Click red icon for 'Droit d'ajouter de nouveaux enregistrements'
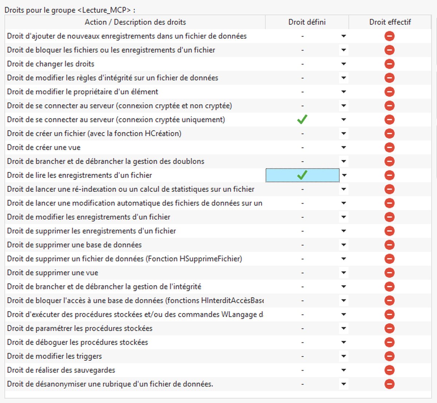 tap(389, 36)
